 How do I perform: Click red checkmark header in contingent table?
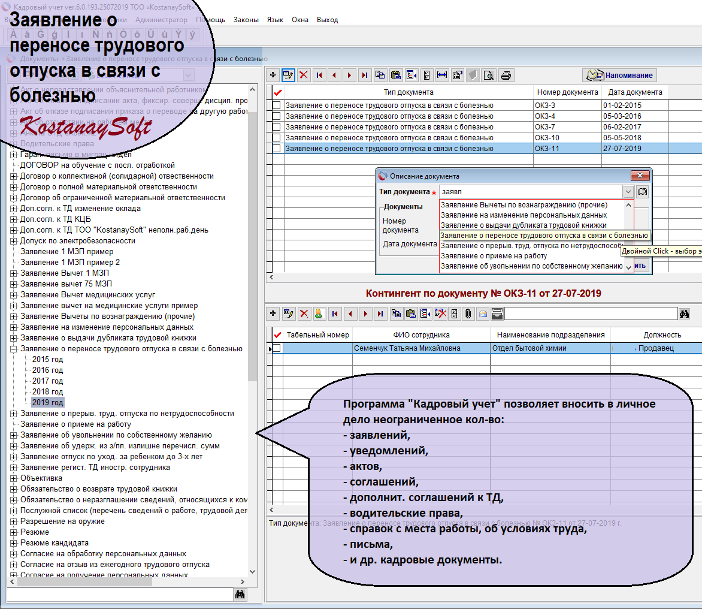point(278,334)
